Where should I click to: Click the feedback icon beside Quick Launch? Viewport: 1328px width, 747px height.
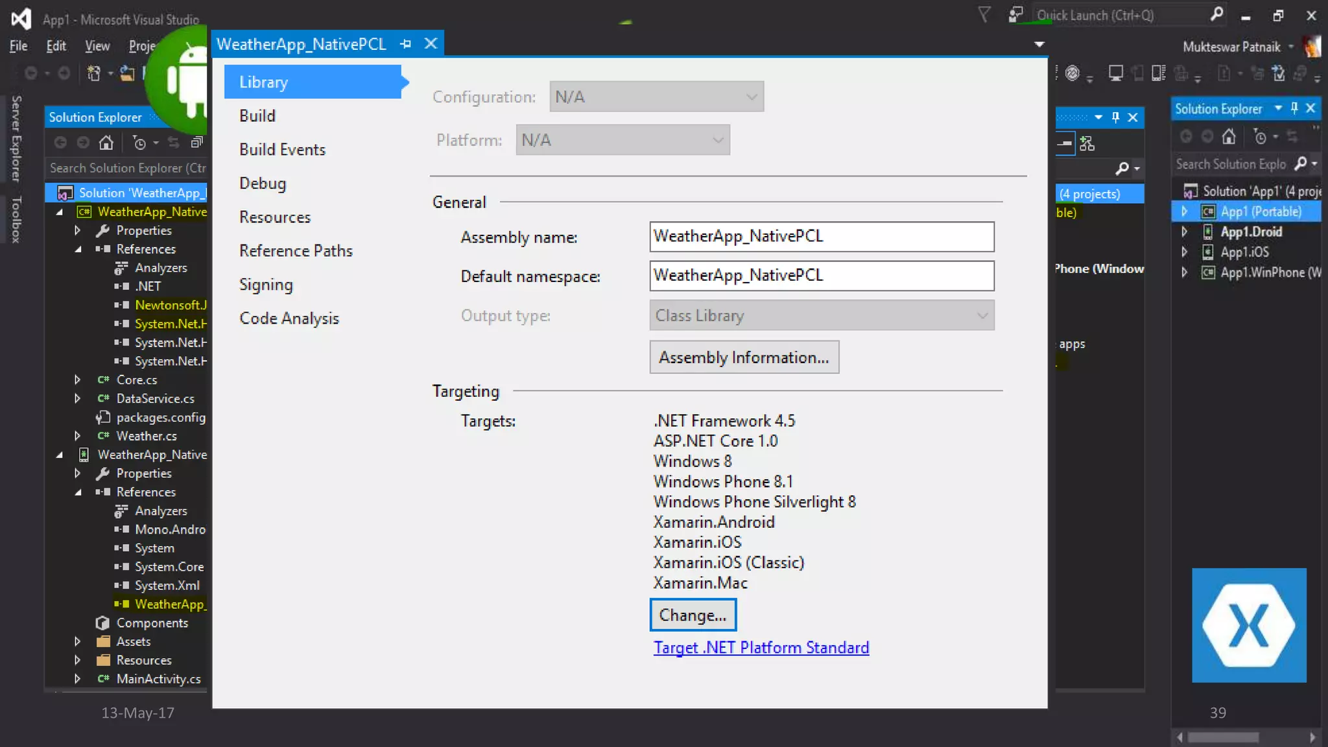[x=1015, y=14]
